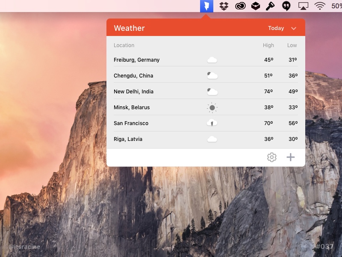Open weather settings gear icon
Viewport: 342px width, 257px height.
tap(272, 157)
